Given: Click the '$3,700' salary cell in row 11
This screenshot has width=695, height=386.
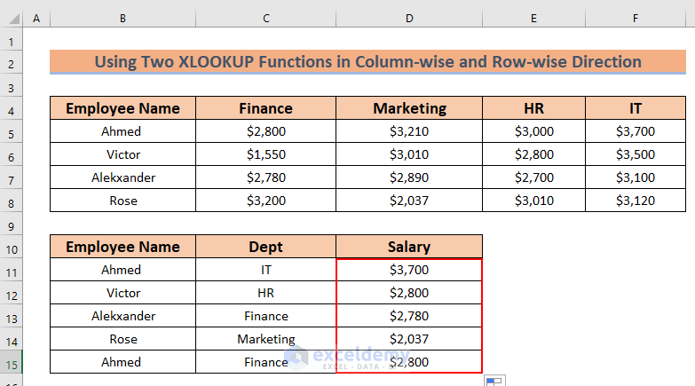Looking at the screenshot, I should click(409, 270).
